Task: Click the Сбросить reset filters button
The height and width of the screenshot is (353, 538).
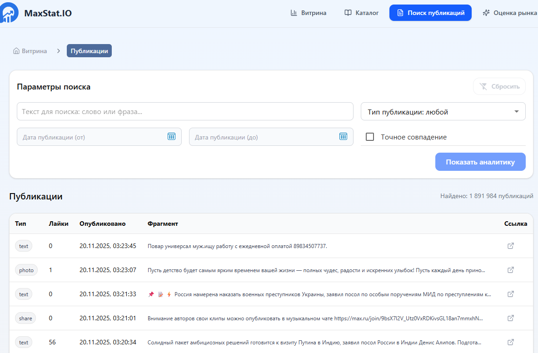Action: coord(499,86)
